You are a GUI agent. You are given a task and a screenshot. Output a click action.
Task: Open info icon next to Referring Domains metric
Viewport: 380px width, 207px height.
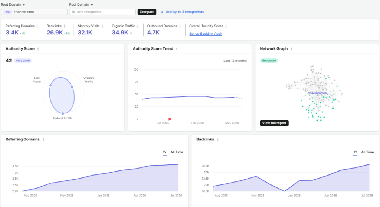point(37,26)
